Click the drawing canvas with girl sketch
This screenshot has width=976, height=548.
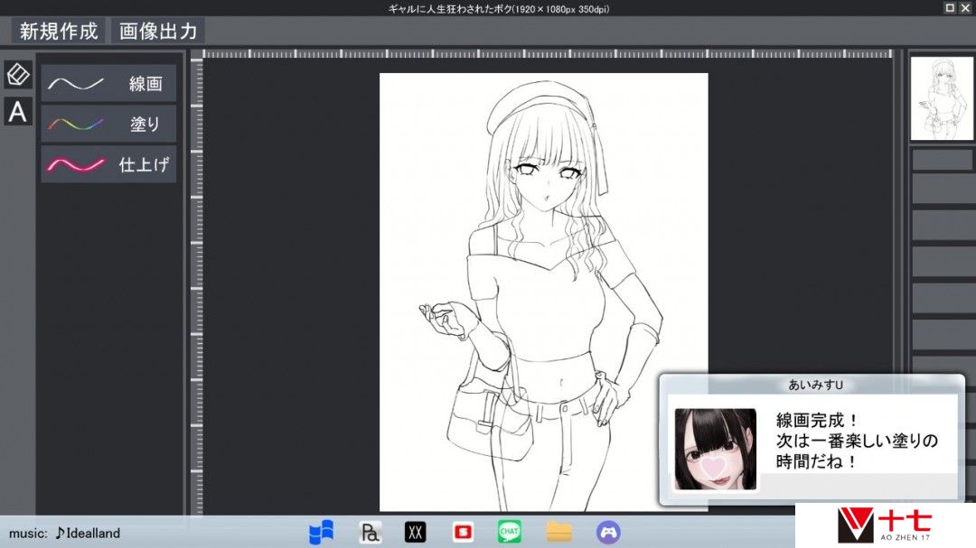[x=543, y=293]
